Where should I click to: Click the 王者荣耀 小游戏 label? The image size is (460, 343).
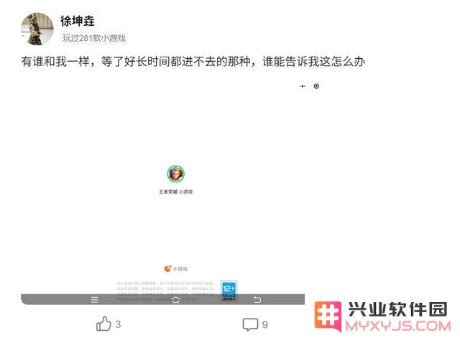coord(175,192)
